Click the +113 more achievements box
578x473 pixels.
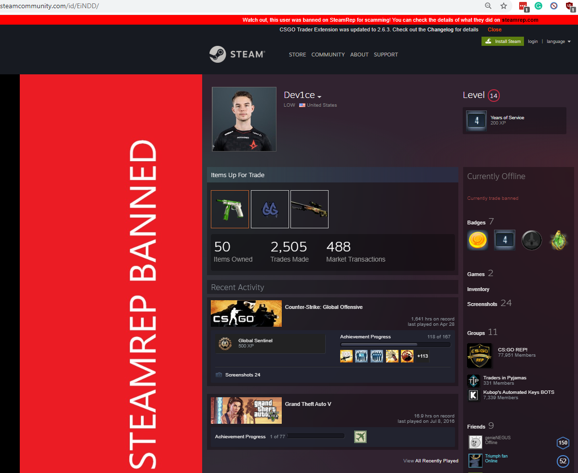tap(423, 356)
